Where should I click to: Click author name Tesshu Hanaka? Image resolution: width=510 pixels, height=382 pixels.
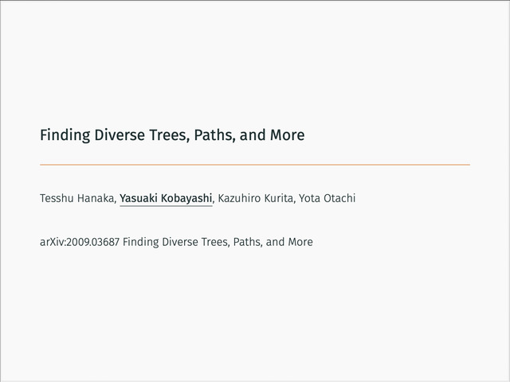77,197
